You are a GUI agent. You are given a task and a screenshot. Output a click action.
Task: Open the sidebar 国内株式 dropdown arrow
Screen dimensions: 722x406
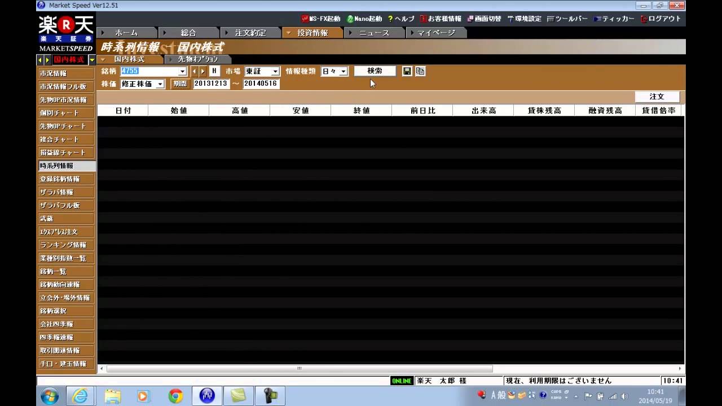[x=92, y=60]
